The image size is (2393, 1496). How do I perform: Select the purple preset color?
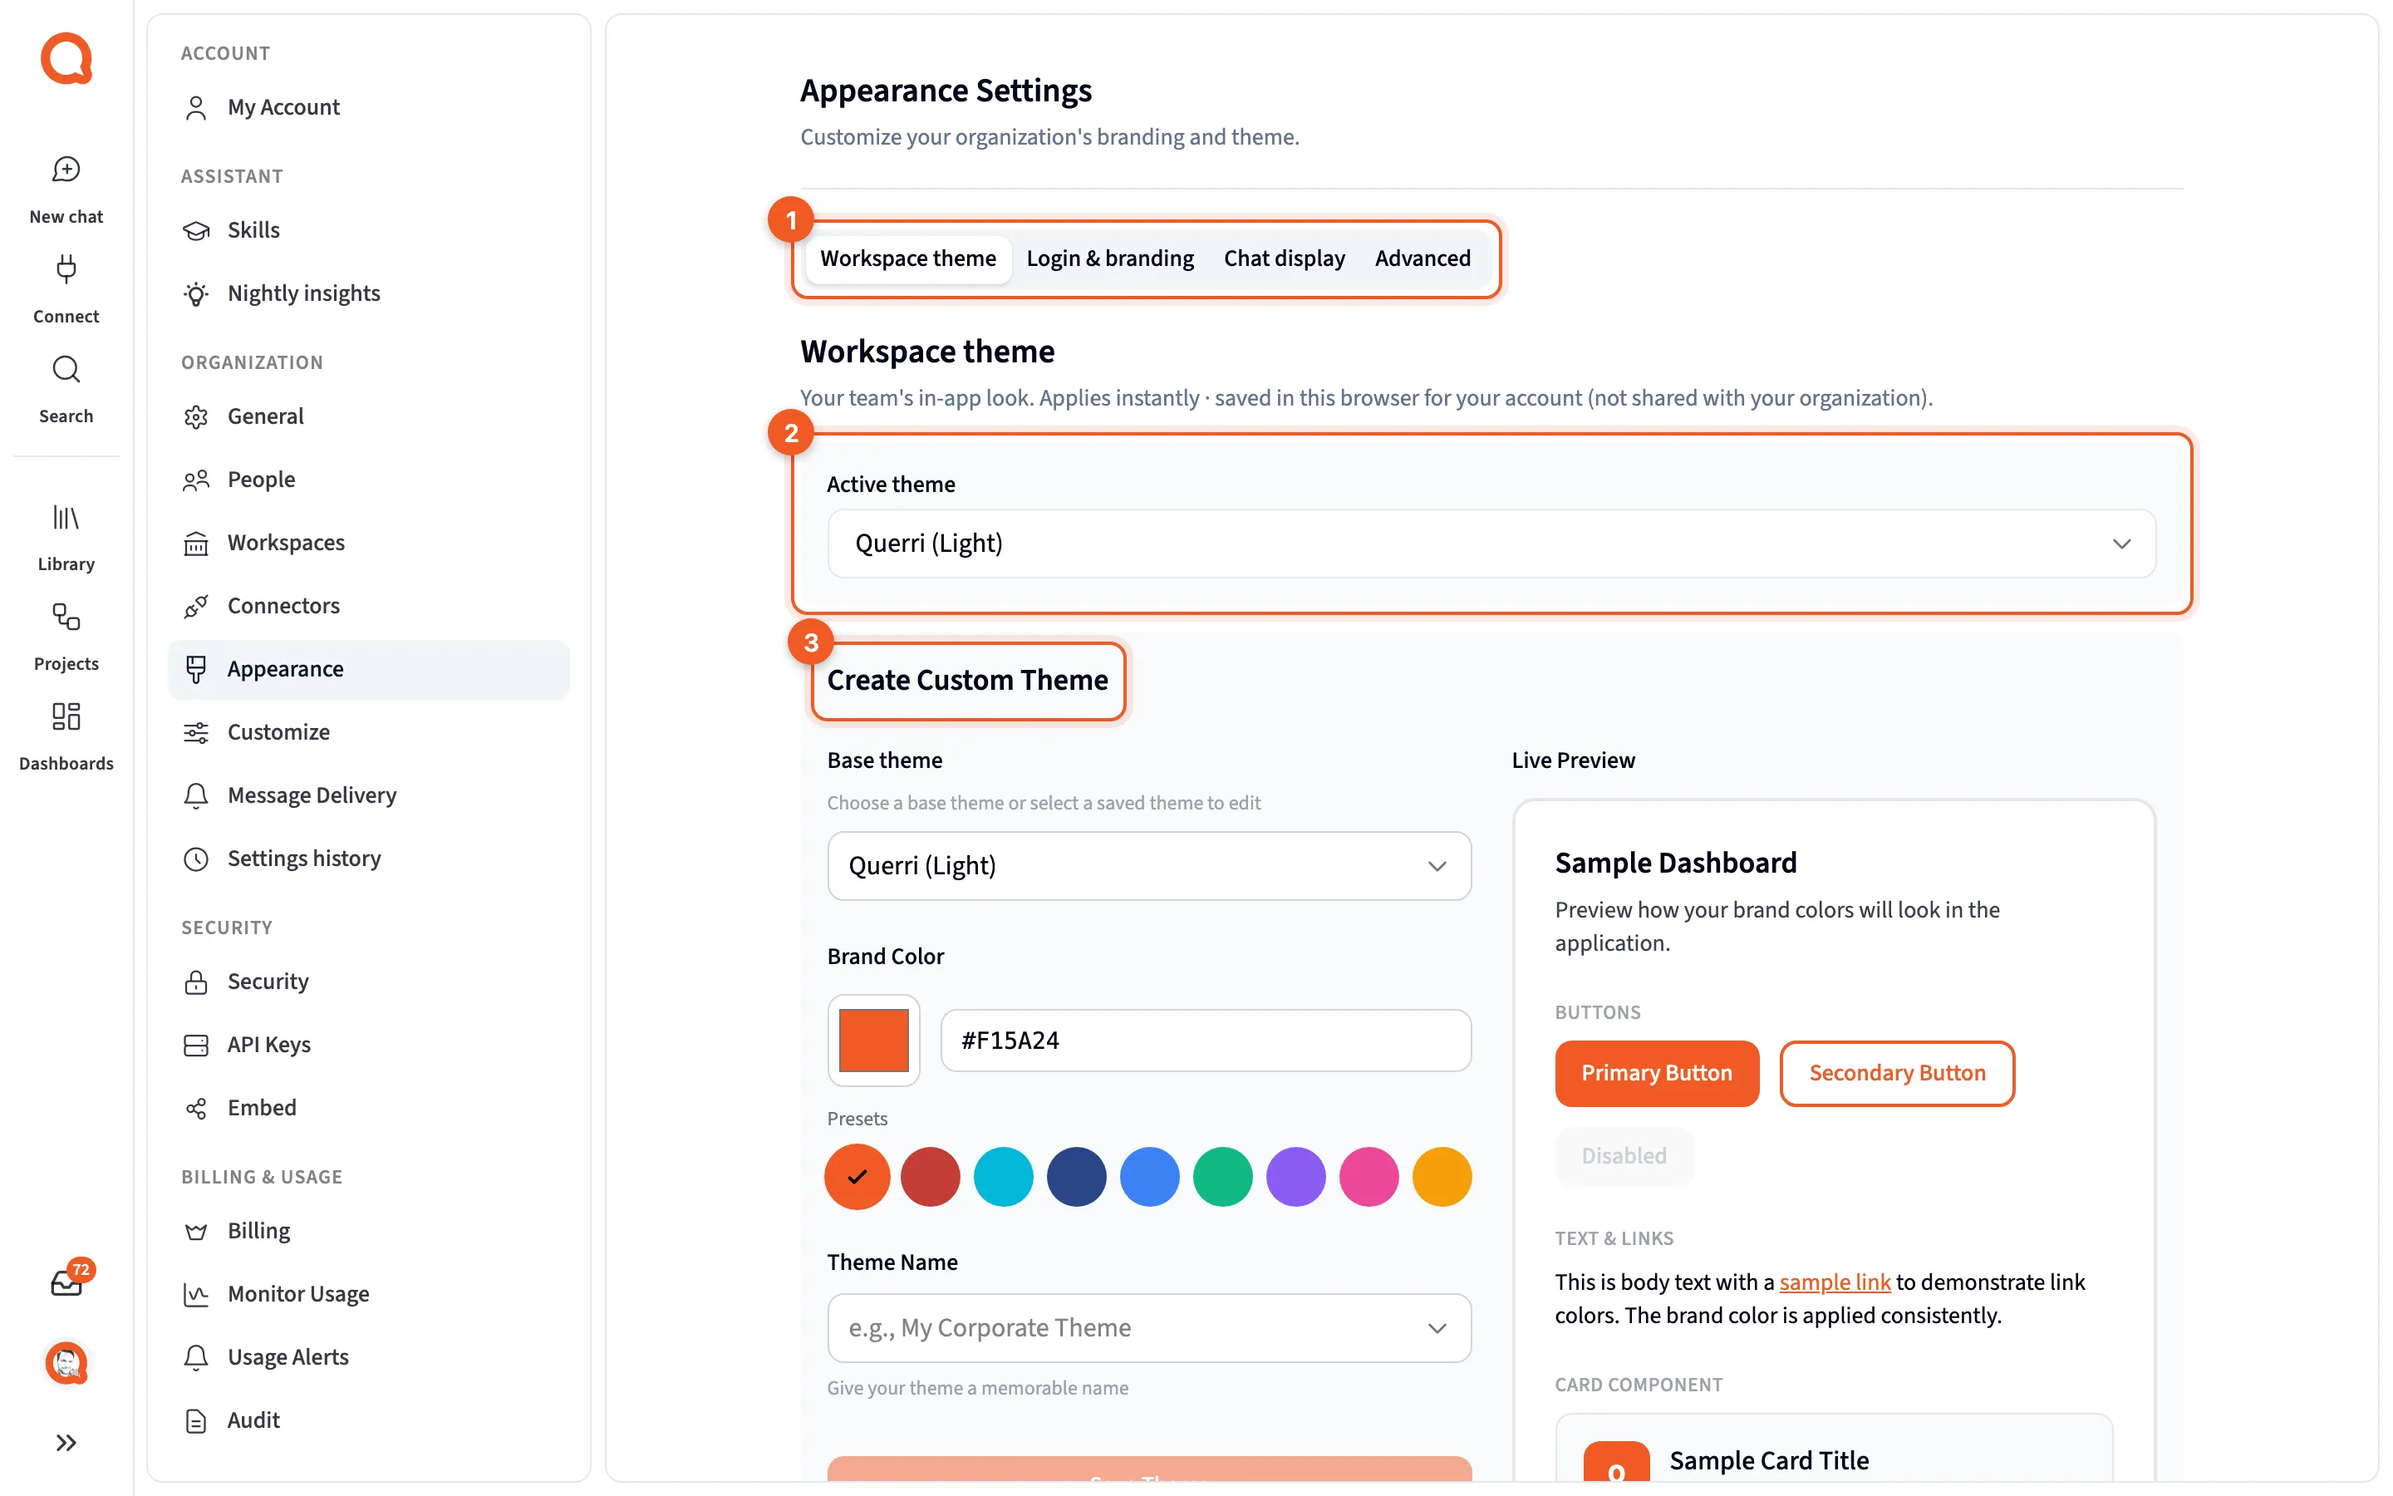pos(1296,1176)
